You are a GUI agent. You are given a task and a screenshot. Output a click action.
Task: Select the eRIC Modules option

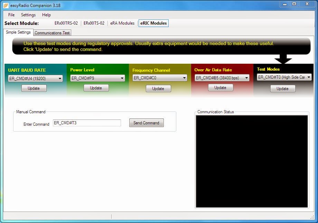tap(153, 23)
